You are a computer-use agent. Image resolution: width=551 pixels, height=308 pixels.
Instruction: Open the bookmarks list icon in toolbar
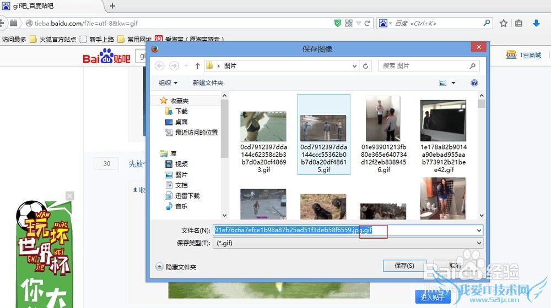pyautogui.click(x=518, y=23)
